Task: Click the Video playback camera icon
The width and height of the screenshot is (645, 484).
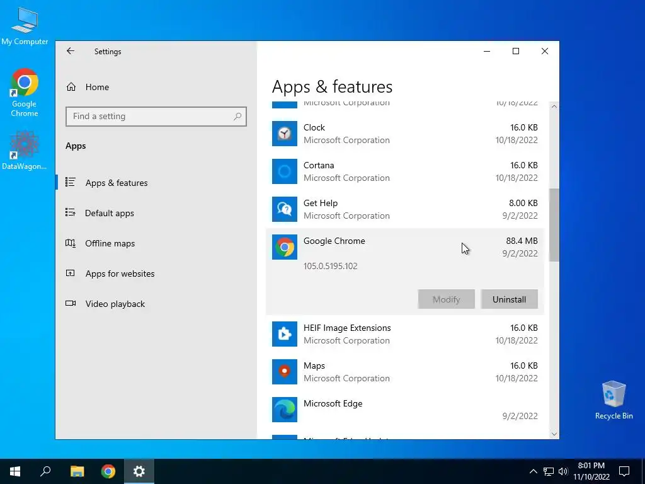Action: (71, 303)
